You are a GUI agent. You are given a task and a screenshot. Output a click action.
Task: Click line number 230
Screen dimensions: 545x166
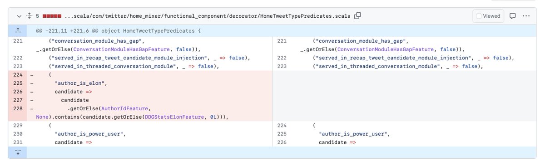[17, 134]
